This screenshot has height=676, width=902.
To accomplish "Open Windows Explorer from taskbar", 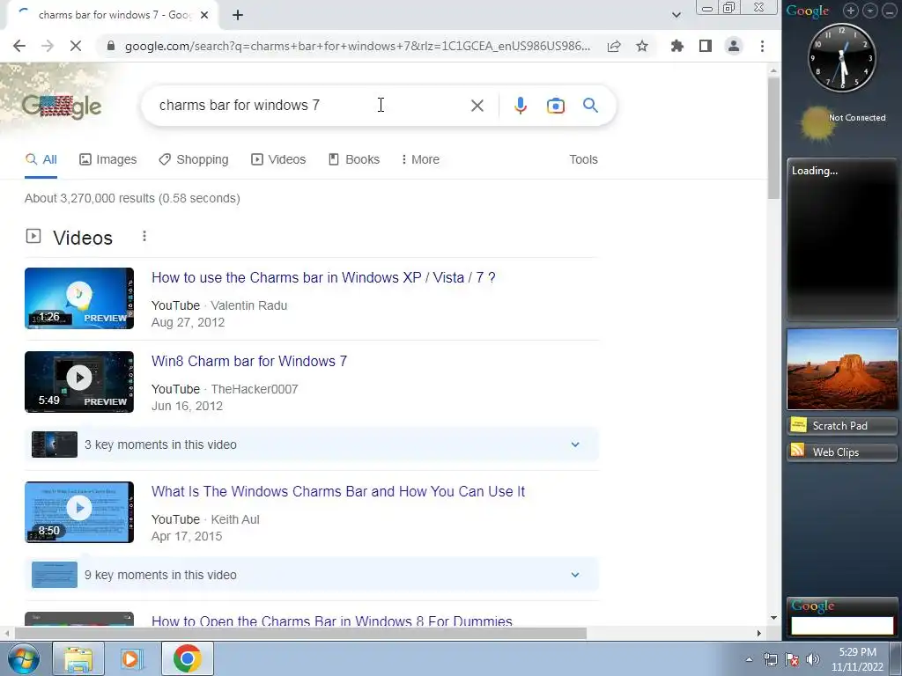I will [x=78, y=658].
